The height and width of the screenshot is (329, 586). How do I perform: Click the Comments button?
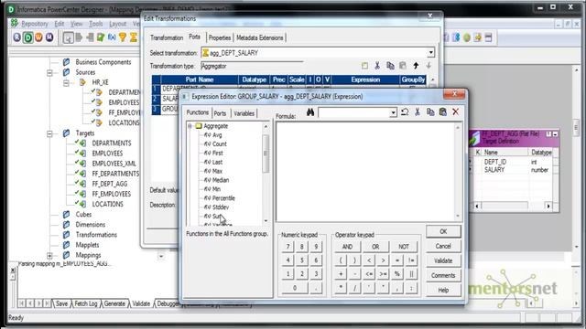(443, 275)
